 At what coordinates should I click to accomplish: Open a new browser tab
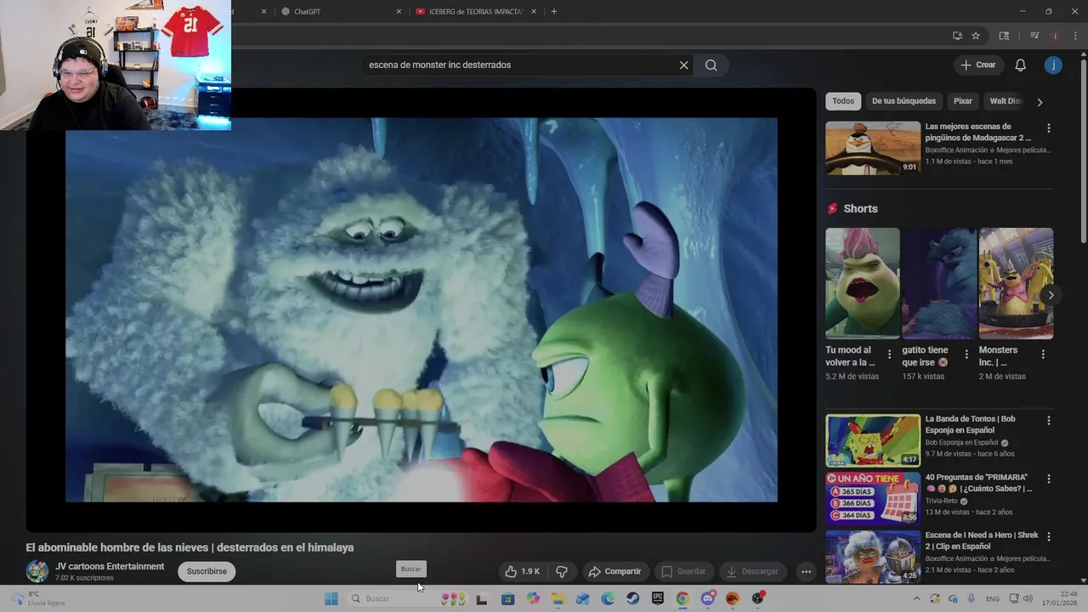(554, 12)
